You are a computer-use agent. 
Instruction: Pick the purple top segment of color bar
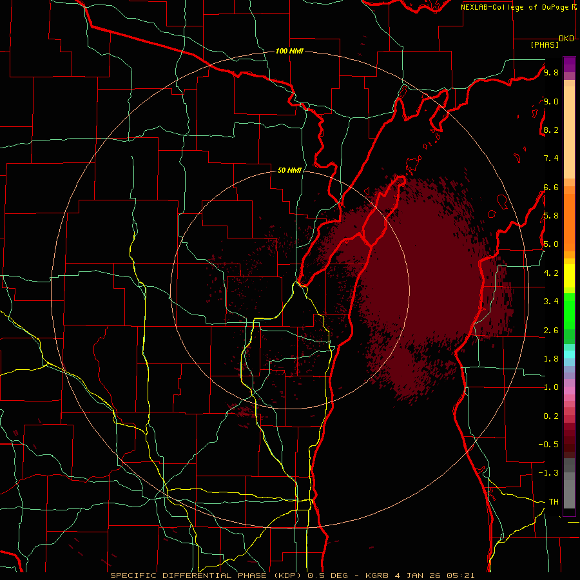(x=569, y=64)
